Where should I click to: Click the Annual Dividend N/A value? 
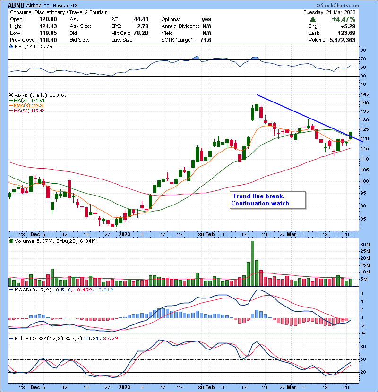click(206, 26)
